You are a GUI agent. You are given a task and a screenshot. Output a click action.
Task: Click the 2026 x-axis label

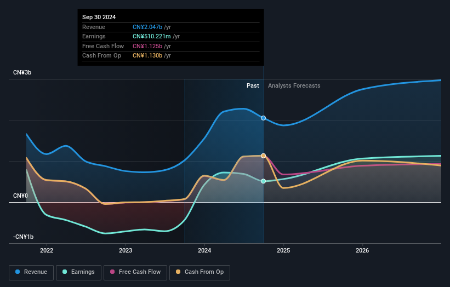click(x=362, y=250)
